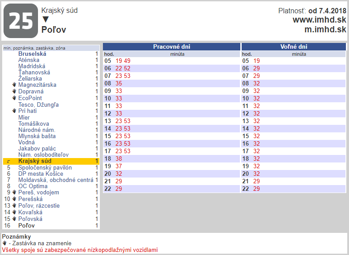
Task: Select the Voľné dni timetable header
Action: click(x=294, y=46)
